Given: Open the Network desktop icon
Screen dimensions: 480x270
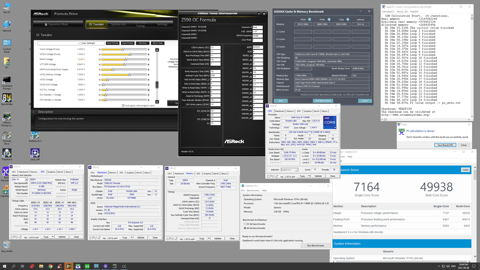Looking at the screenshot, I should click(7, 25).
